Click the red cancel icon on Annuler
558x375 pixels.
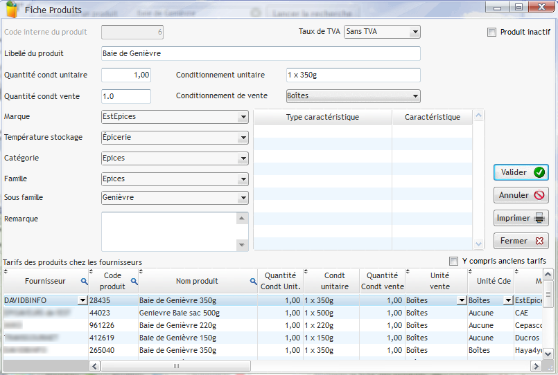539,196
